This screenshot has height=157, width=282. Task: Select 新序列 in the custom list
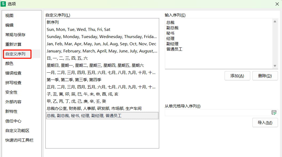pos(53,22)
